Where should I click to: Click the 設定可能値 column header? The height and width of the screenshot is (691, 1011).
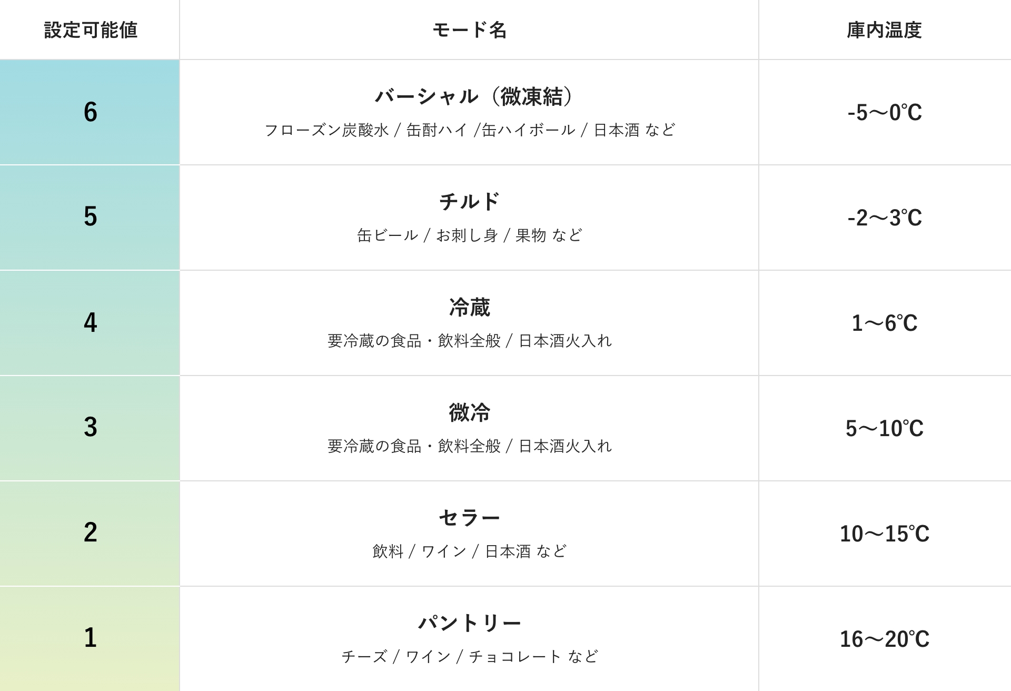click(x=91, y=30)
